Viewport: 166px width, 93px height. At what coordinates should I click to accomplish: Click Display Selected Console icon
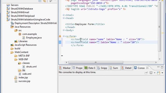[x=151, y=73]
